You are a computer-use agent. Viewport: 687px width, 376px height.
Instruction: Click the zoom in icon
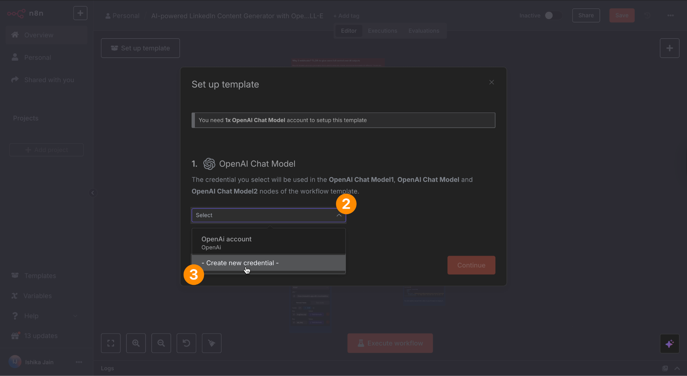pos(136,343)
